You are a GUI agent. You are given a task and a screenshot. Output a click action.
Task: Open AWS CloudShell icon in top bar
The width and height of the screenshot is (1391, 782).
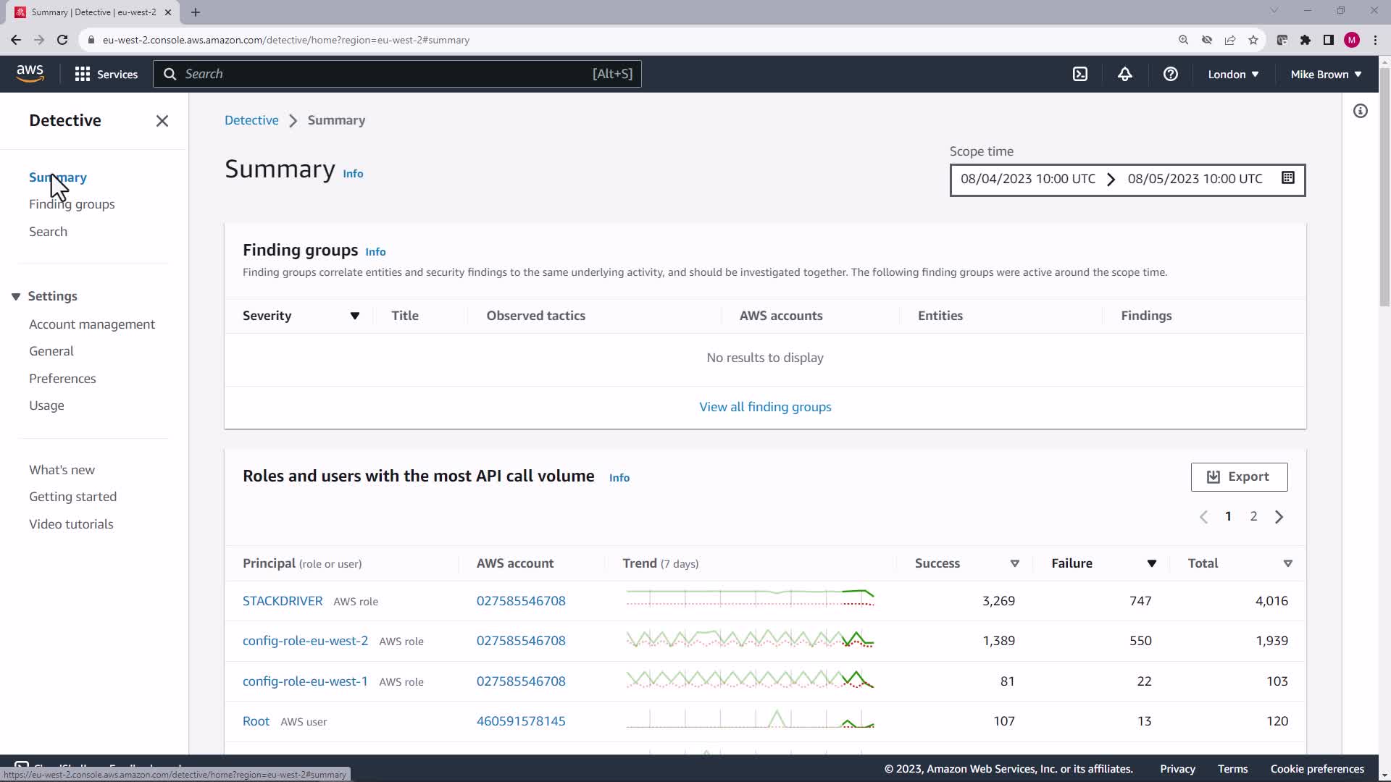(1079, 74)
